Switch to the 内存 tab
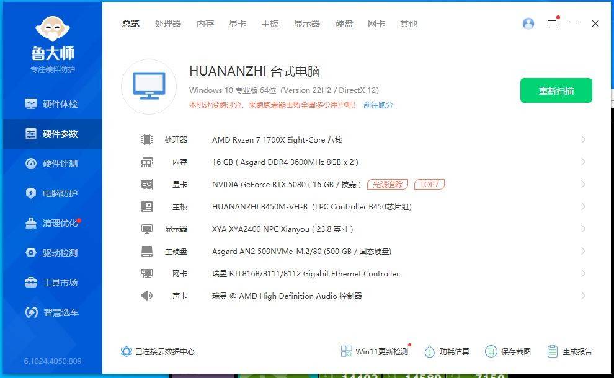This screenshot has width=614, height=378. (x=205, y=24)
